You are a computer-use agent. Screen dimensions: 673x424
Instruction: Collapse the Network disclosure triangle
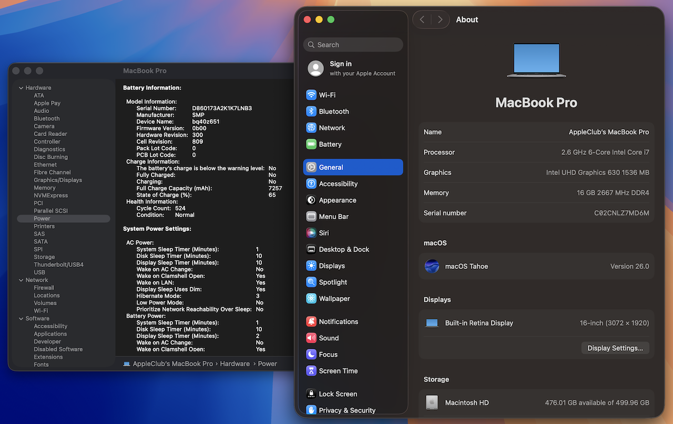pyautogui.click(x=21, y=281)
